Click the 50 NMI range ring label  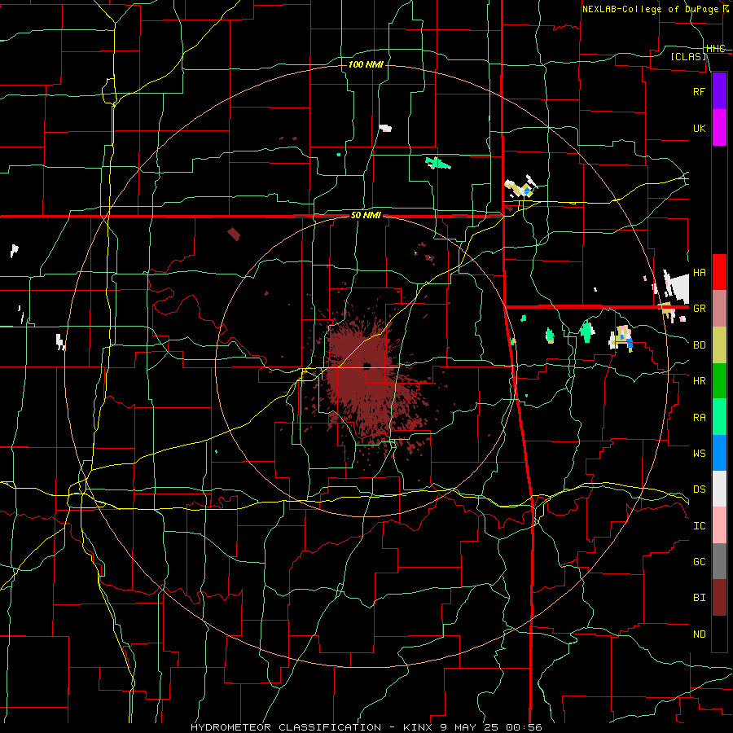pyautogui.click(x=366, y=216)
